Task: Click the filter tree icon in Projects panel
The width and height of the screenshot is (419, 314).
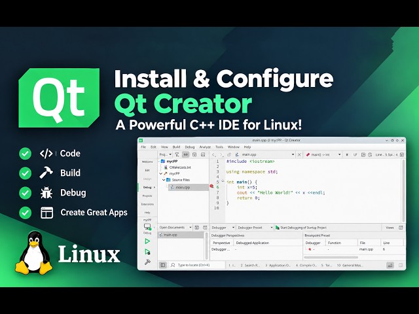Action: (177, 154)
